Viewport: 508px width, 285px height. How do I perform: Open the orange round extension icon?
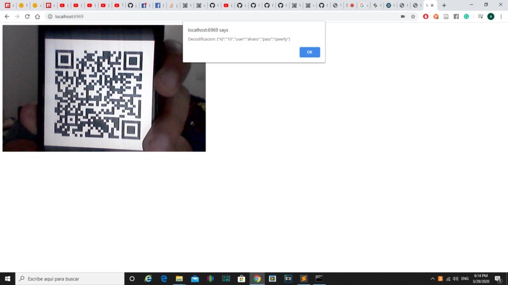436,16
